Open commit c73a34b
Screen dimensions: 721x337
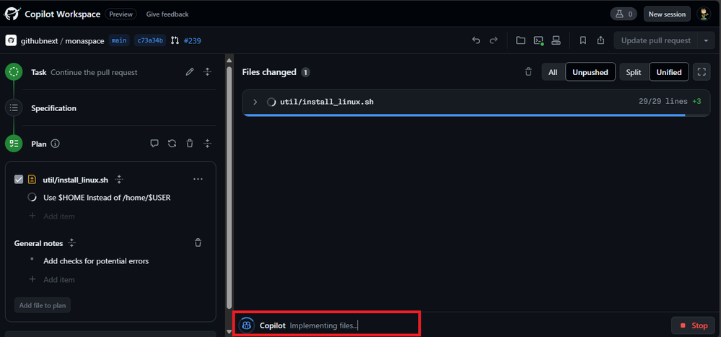coord(150,40)
